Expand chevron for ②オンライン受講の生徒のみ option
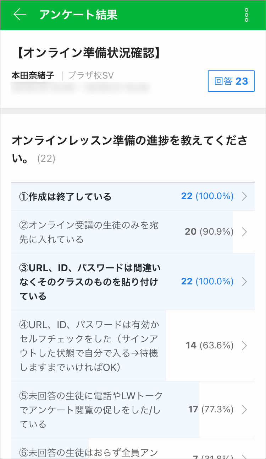 click(244, 232)
